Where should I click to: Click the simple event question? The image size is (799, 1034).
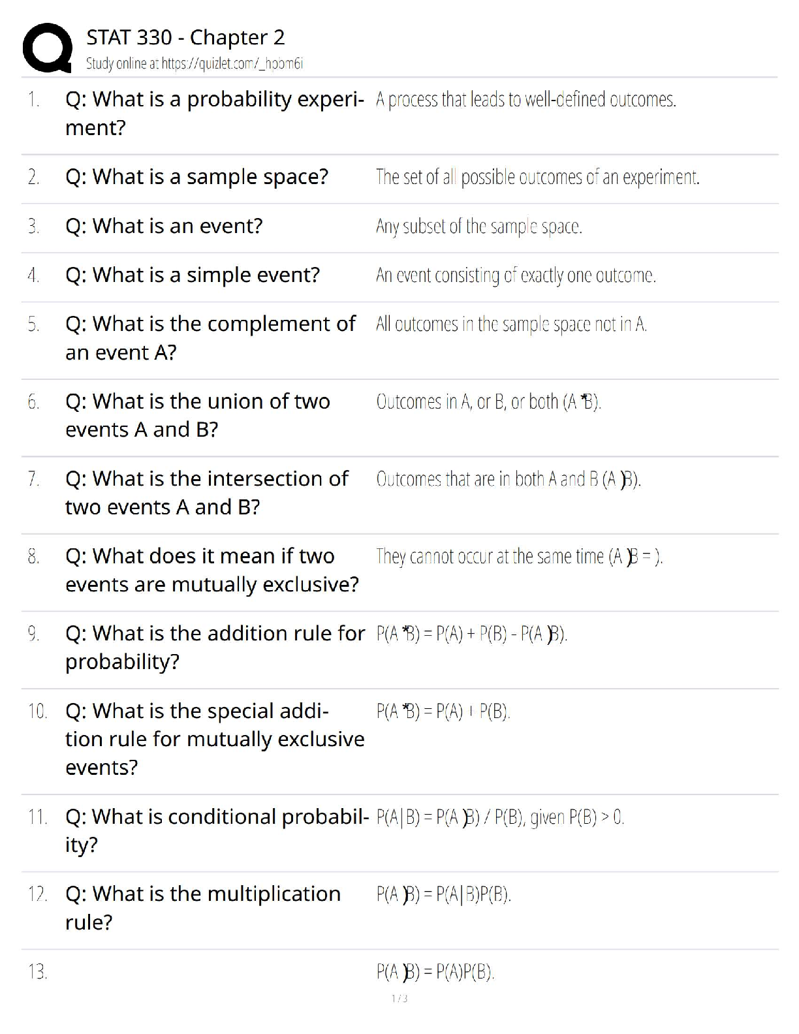[193, 275]
